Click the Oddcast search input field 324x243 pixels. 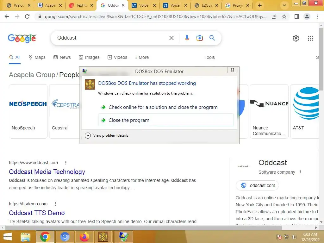pos(112,38)
